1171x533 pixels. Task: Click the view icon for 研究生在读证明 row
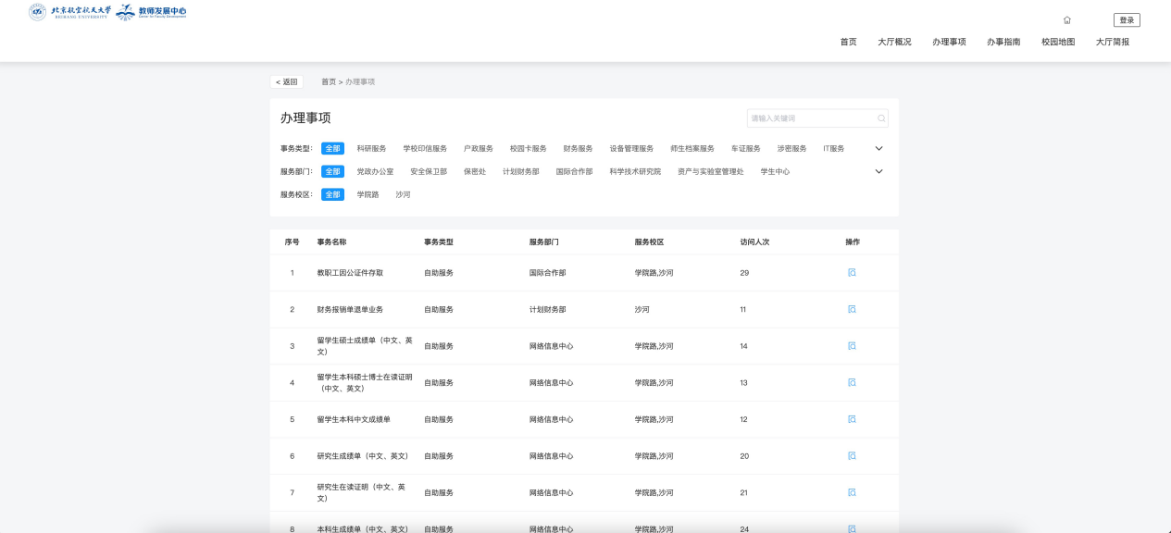pyautogui.click(x=852, y=492)
